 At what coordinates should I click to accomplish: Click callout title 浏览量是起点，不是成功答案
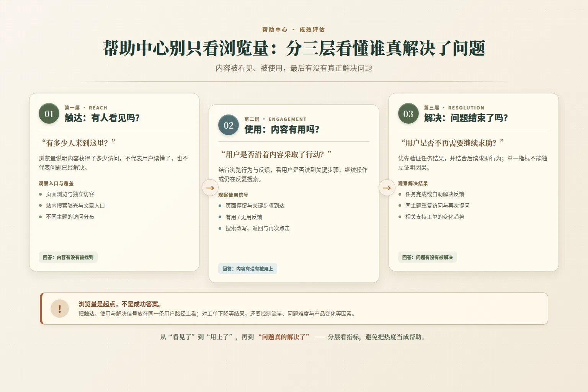(120, 304)
